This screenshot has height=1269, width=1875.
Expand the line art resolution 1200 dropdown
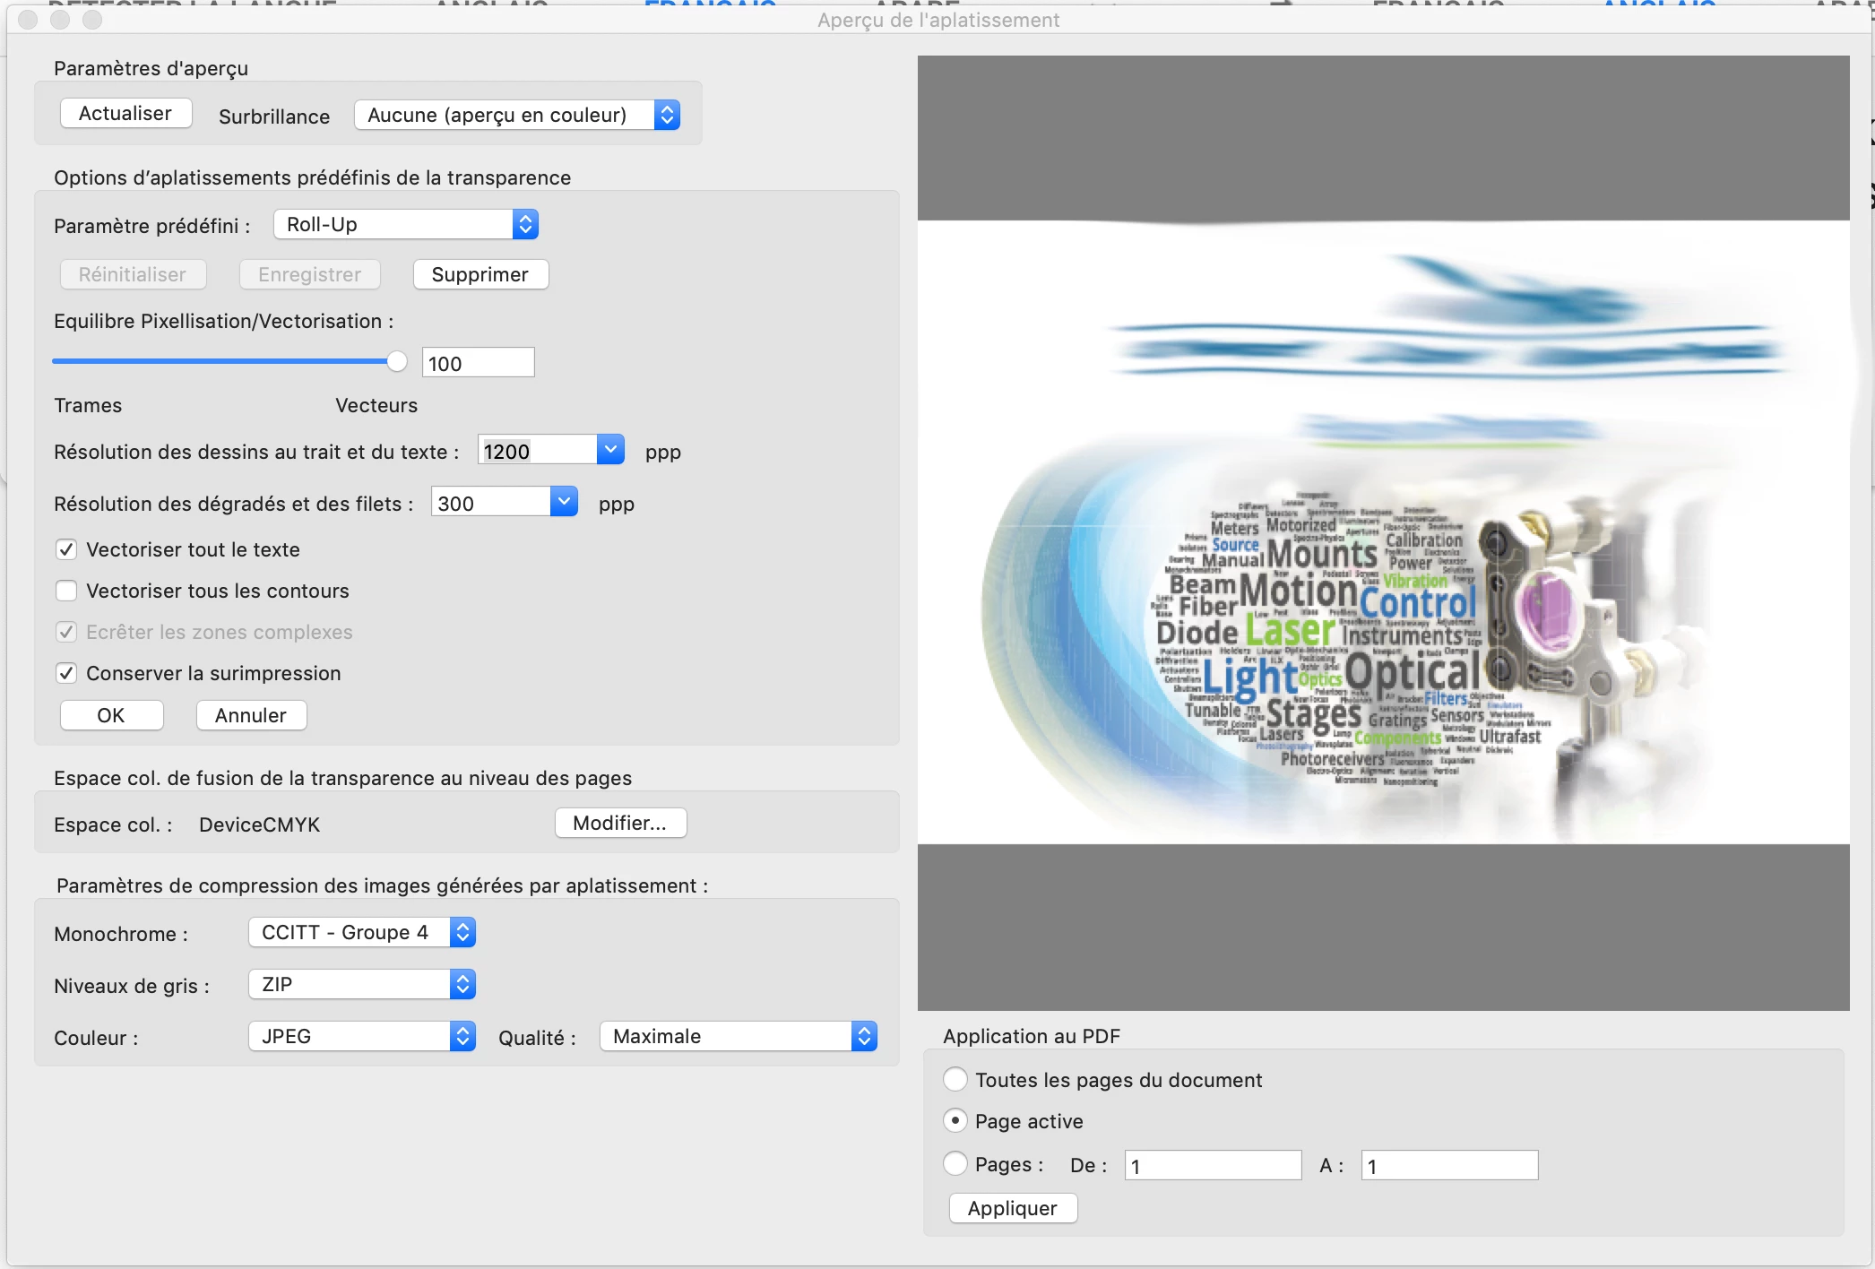[x=610, y=450]
